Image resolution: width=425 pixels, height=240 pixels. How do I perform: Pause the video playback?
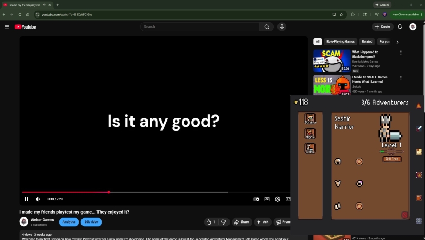click(x=26, y=199)
